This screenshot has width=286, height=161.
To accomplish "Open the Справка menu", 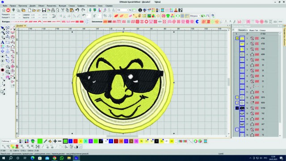I will [x=109, y=6].
